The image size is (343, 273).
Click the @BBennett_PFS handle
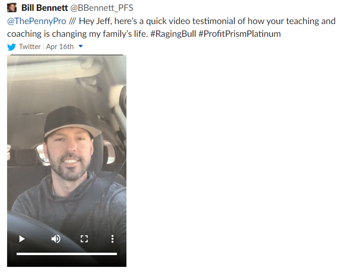coord(102,8)
